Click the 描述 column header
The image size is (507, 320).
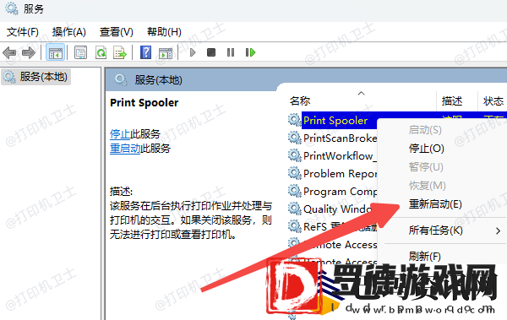point(452,101)
